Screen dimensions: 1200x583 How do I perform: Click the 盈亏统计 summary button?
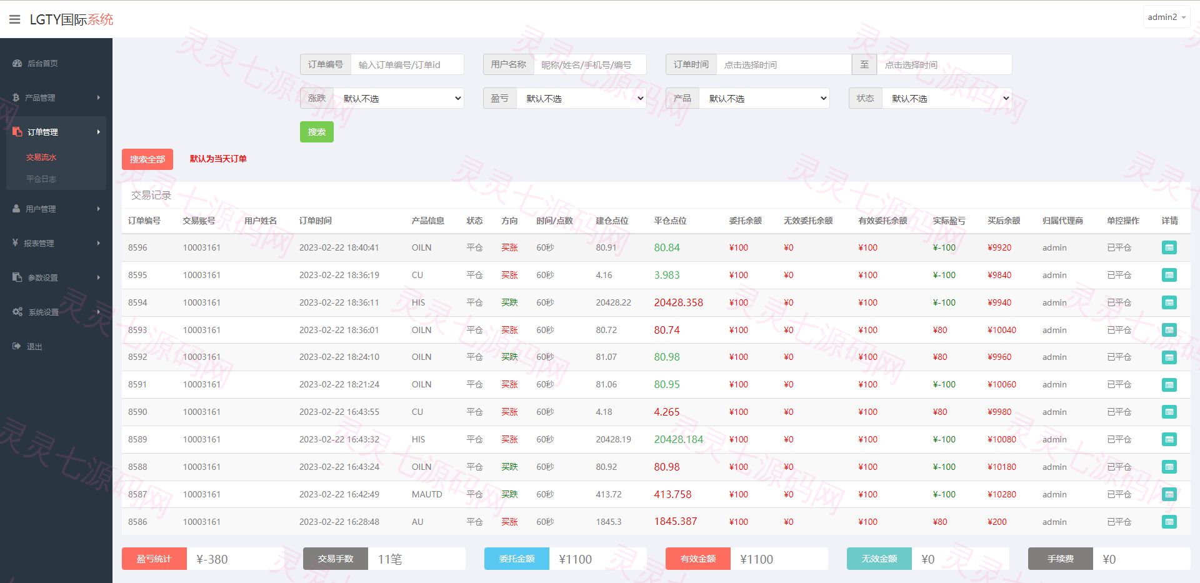154,559
